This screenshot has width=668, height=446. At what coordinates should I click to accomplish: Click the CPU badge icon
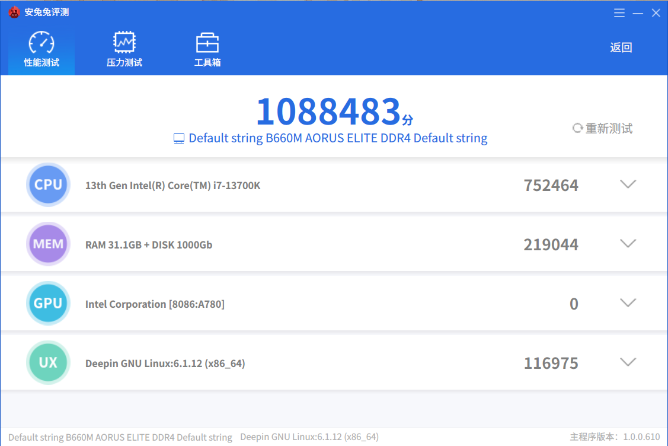[48, 184]
